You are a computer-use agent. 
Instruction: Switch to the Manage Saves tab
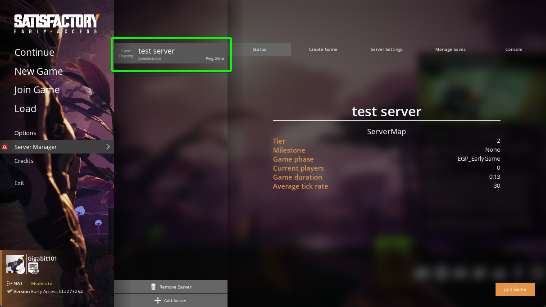450,50
